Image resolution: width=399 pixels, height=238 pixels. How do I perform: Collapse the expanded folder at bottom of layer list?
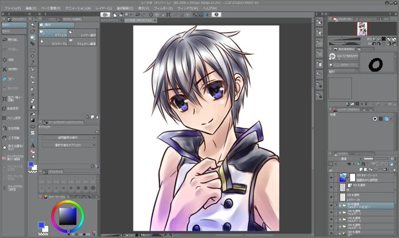pos(340,233)
